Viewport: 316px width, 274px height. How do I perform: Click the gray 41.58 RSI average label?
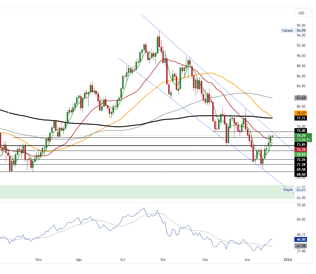[301, 246]
